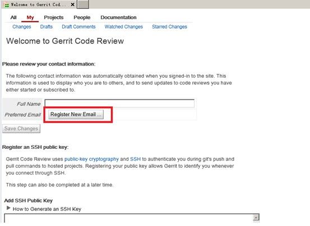Image resolution: width=310 pixels, height=226 pixels.
Task: View Starred Changes
Action: pyautogui.click(x=169, y=27)
